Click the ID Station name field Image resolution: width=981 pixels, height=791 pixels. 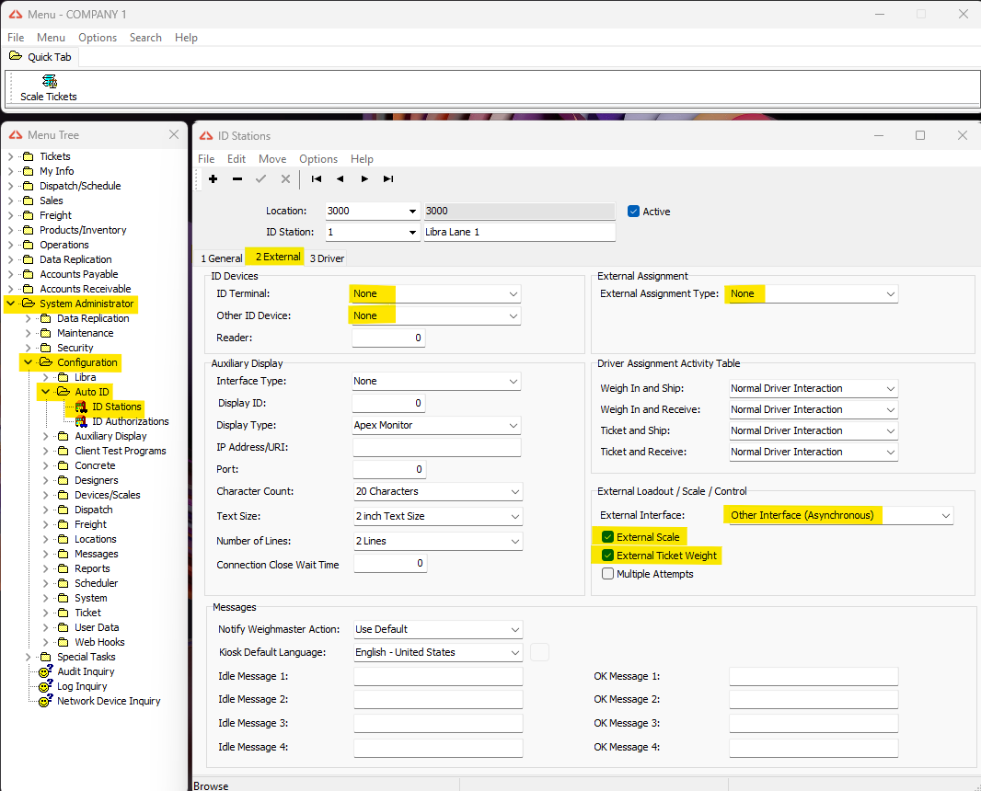coord(519,232)
